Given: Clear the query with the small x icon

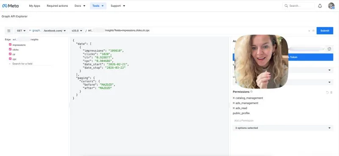Looking at the screenshot, I should coord(309,31).
